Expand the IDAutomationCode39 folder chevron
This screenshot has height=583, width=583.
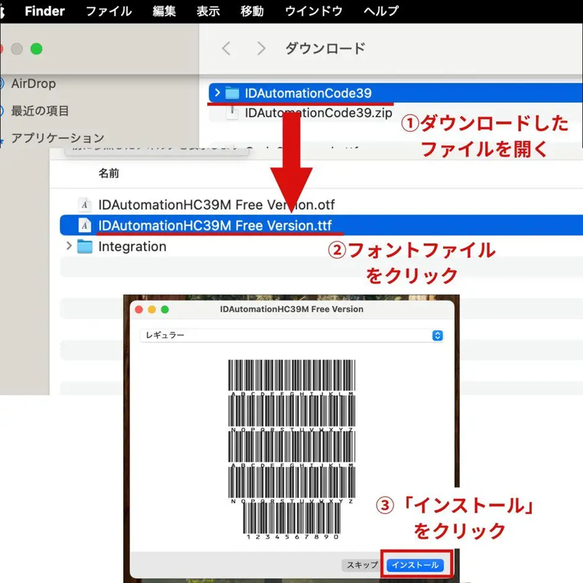click(x=217, y=92)
